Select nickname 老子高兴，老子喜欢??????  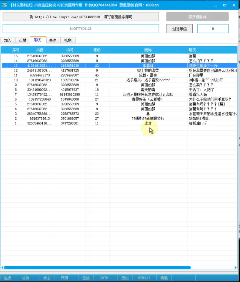[x=148, y=80]
